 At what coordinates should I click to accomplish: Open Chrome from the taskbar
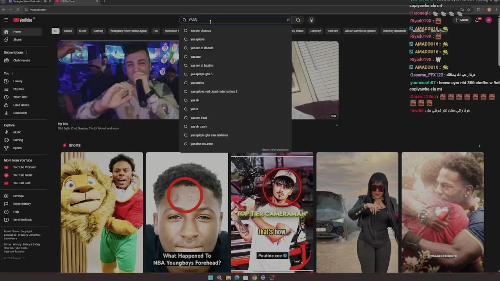pyautogui.click(x=254, y=277)
